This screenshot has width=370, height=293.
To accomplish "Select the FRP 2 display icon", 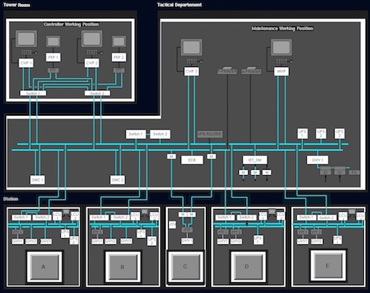I will [x=119, y=42].
